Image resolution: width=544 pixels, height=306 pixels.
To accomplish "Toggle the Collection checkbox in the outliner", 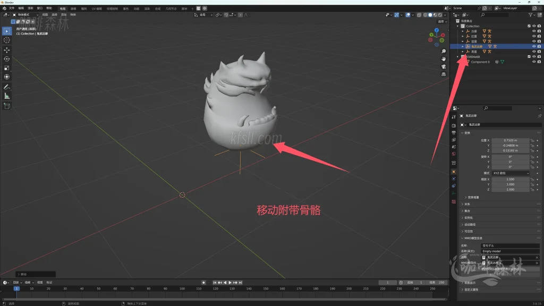I will coord(529,26).
